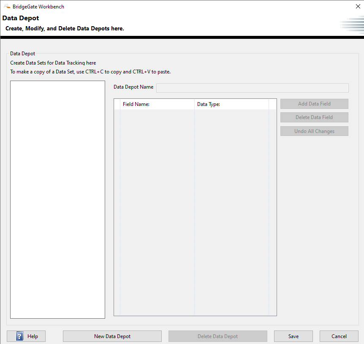This screenshot has width=364, height=344.
Task: Click the Help button text label
Action: pos(33,336)
